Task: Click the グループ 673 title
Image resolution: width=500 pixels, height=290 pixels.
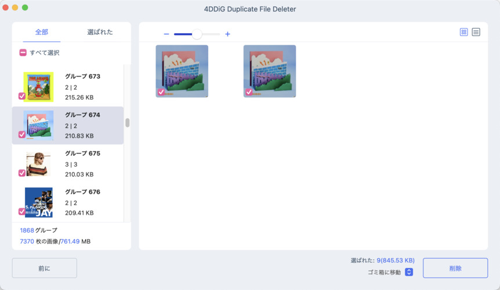Action: click(x=82, y=76)
